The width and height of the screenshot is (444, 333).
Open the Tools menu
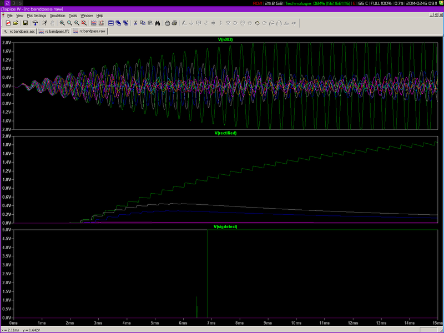point(73,16)
